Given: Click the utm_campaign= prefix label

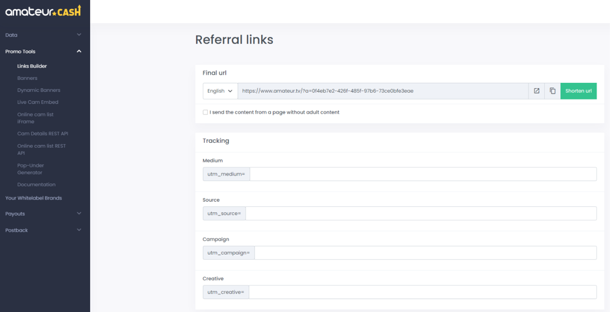Looking at the screenshot, I should (x=229, y=253).
